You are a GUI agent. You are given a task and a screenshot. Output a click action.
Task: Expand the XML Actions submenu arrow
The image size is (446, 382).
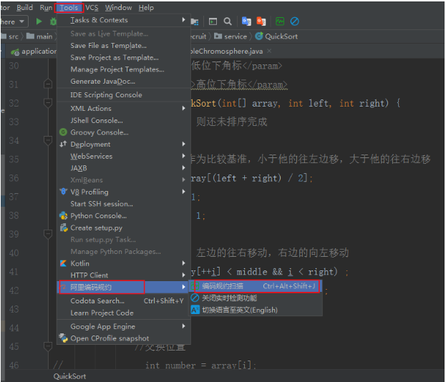pos(183,108)
